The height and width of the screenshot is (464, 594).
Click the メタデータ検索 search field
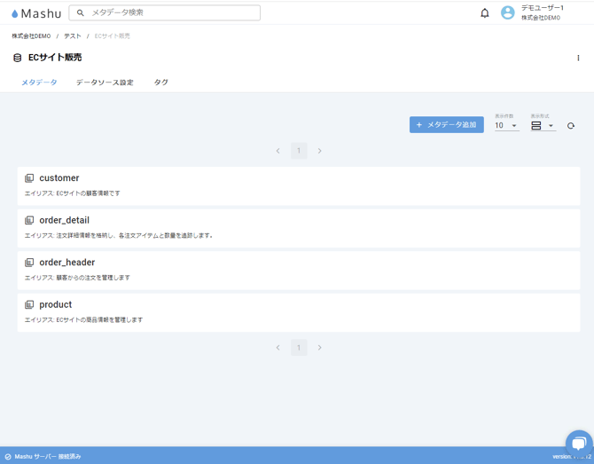point(168,13)
